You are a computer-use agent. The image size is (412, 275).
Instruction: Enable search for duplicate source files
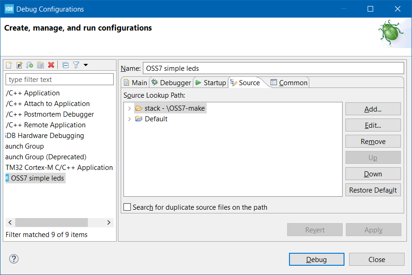[x=128, y=207]
